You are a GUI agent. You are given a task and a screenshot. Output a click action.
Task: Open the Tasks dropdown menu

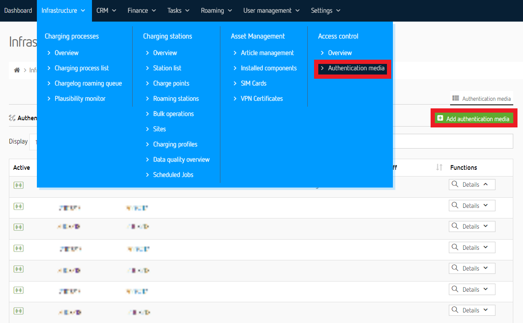[178, 11]
